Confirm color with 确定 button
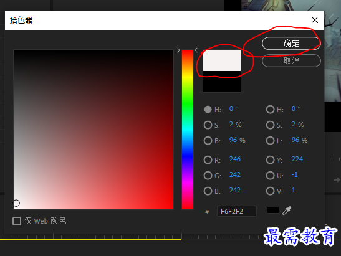This screenshot has height=256, width=341. click(291, 43)
